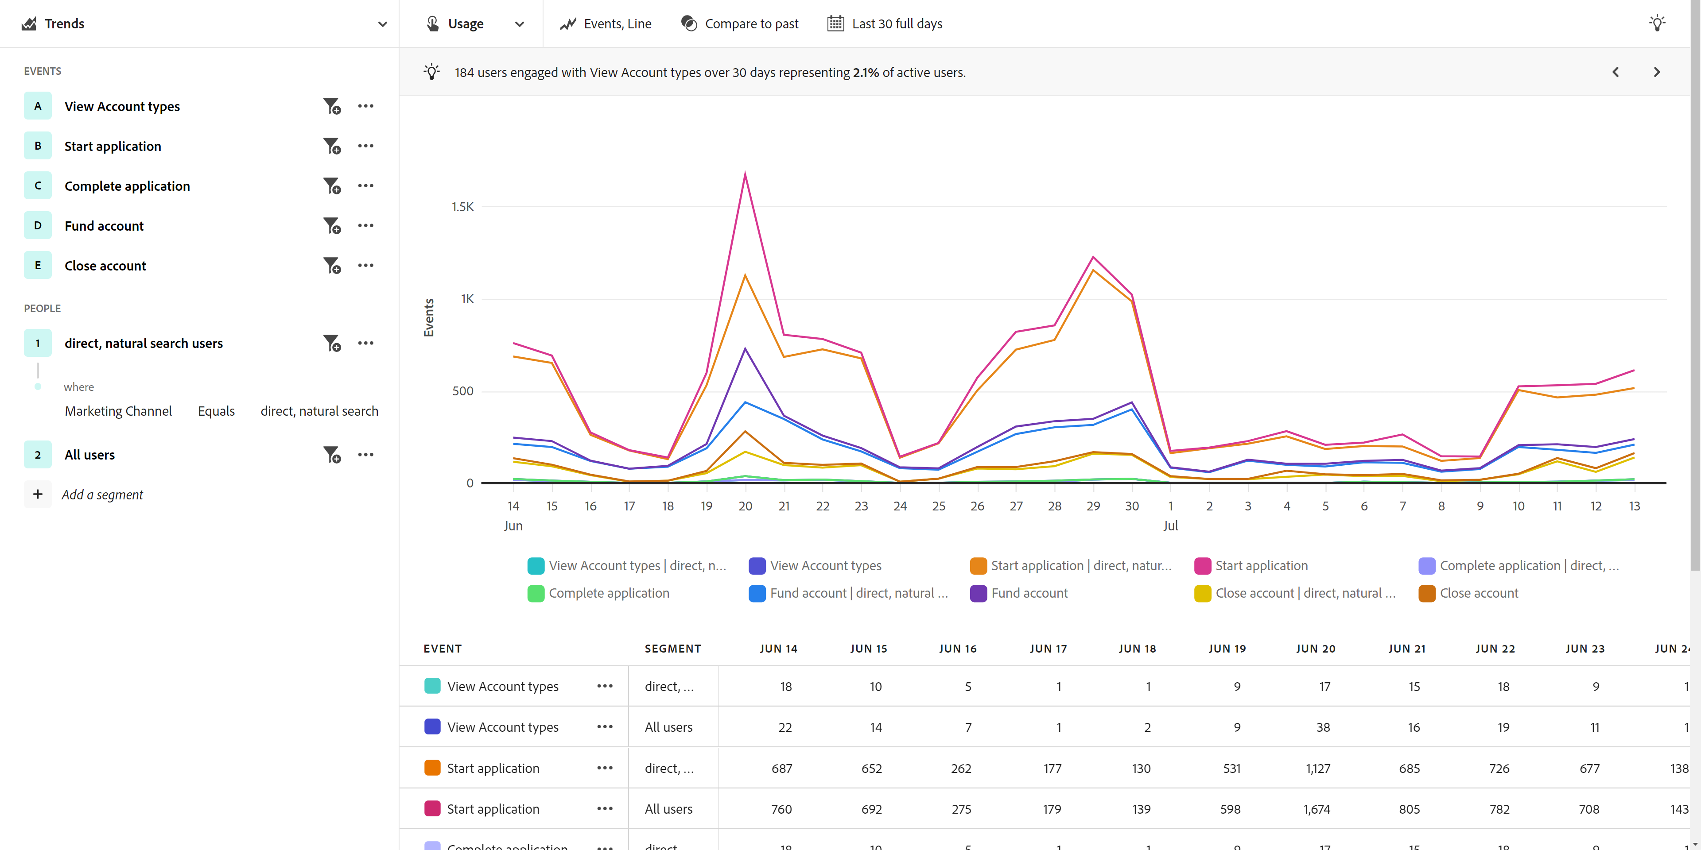Click filter icon for View Account types
1701x850 pixels.
(x=331, y=106)
